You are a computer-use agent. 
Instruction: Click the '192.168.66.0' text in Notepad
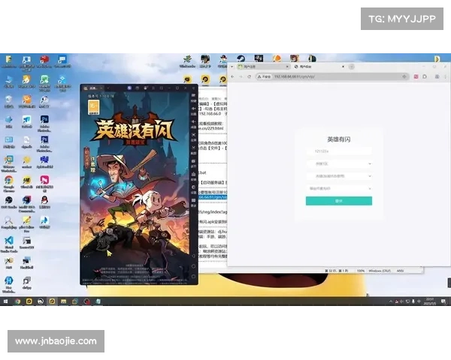(x=210, y=114)
